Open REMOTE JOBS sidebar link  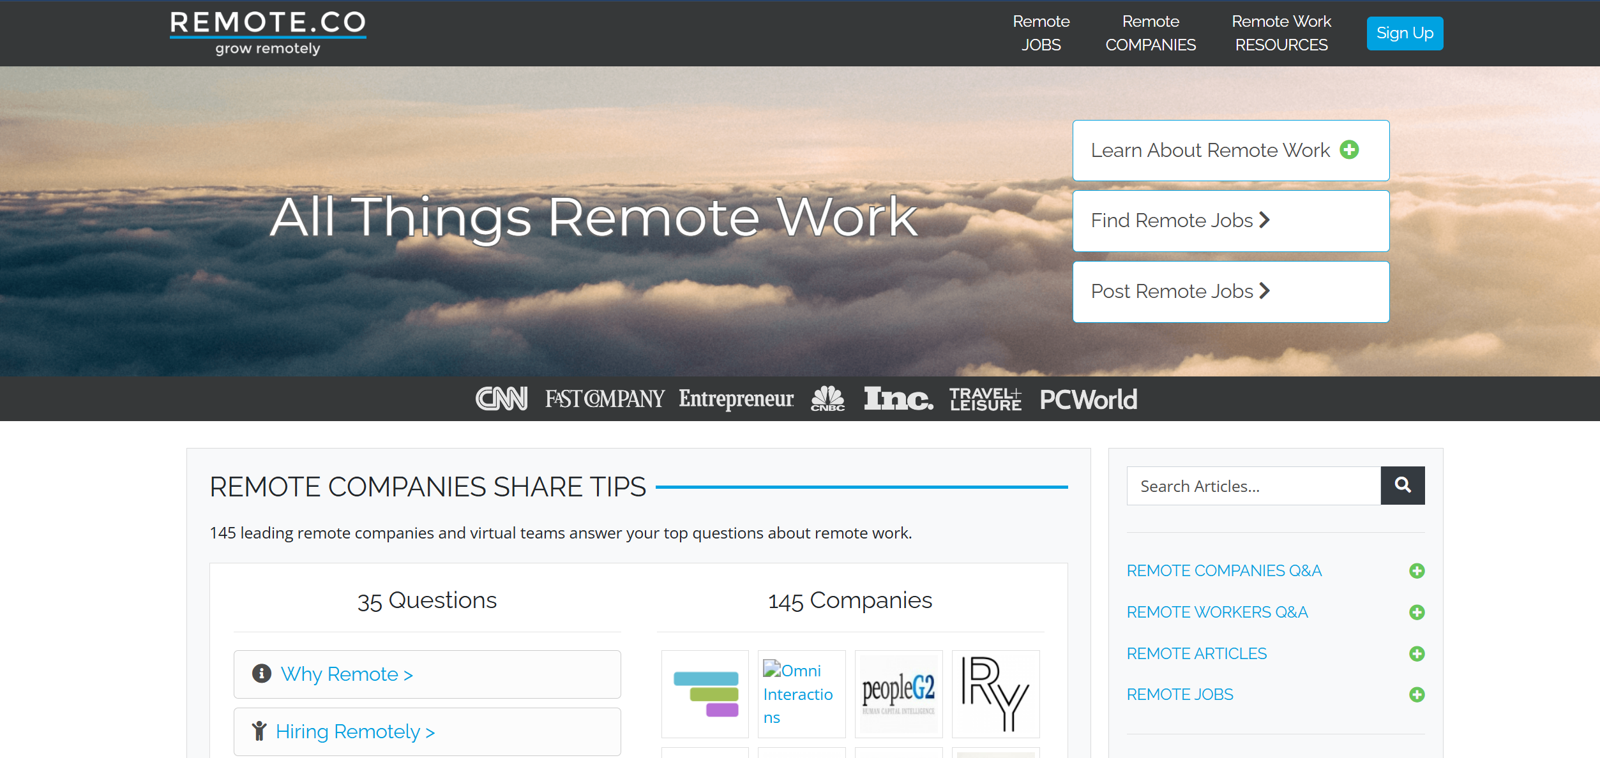pyautogui.click(x=1180, y=695)
